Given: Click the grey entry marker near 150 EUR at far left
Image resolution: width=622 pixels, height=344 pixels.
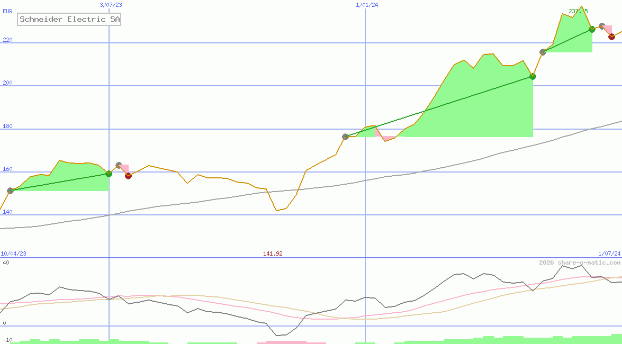Looking at the screenshot, I should [x=10, y=191].
